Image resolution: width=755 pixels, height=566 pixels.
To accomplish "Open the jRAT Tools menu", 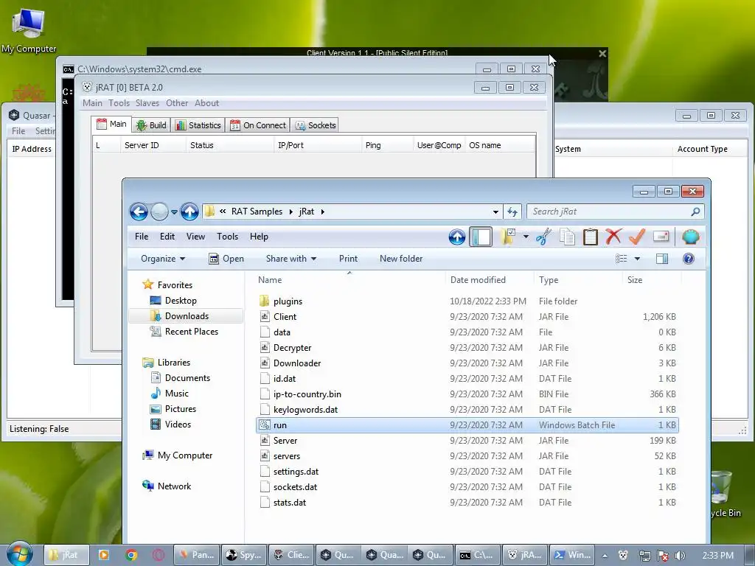I will 119,103.
